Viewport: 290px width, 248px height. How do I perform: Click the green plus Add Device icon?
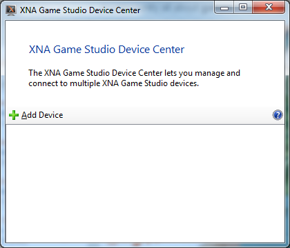(14, 115)
